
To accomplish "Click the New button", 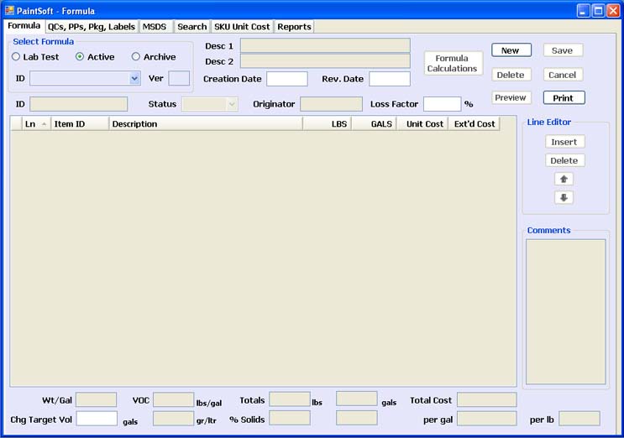I will (x=511, y=50).
